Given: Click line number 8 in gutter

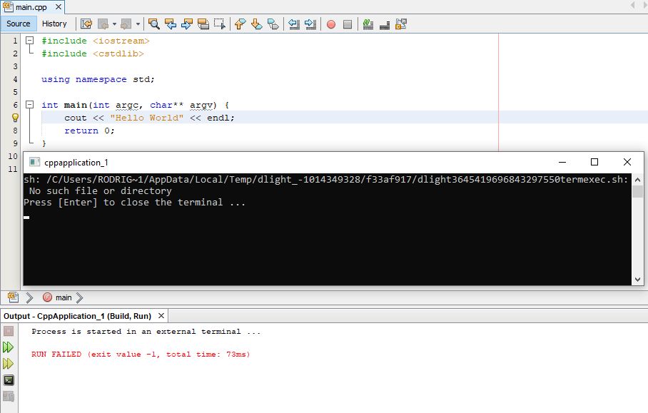Looking at the screenshot, I should coord(15,131).
